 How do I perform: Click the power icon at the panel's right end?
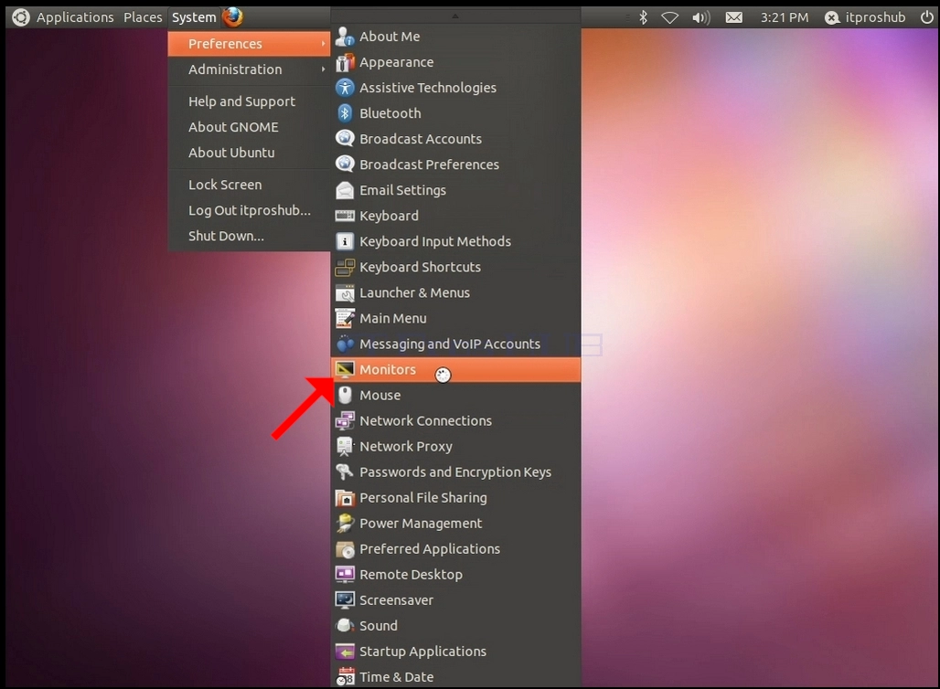[927, 17]
